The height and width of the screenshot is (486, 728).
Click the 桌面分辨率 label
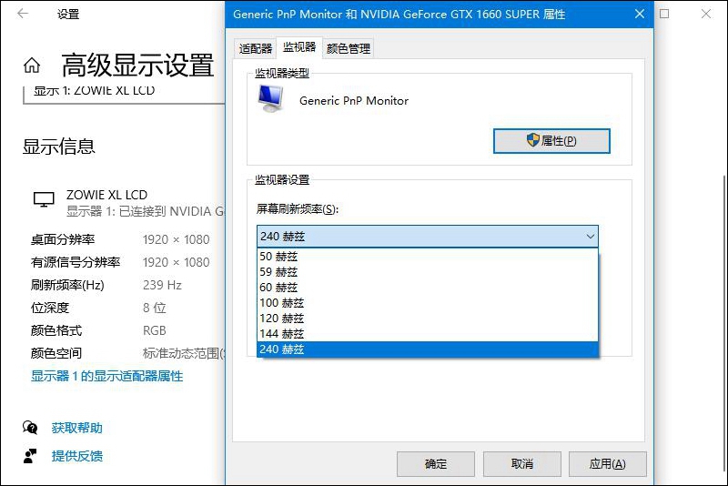63,239
